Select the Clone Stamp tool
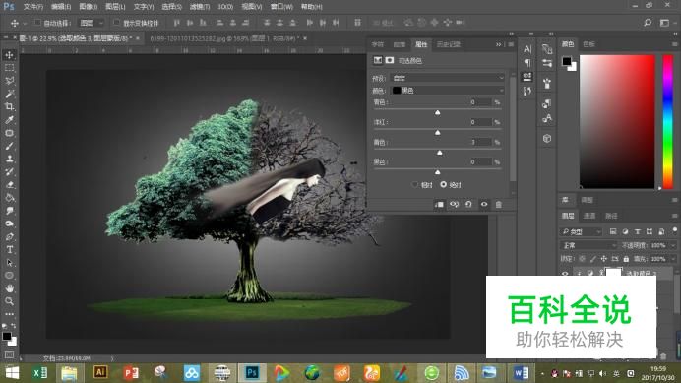Image resolution: width=681 pixels, height=383 pixels. click(x=9, y=159)
